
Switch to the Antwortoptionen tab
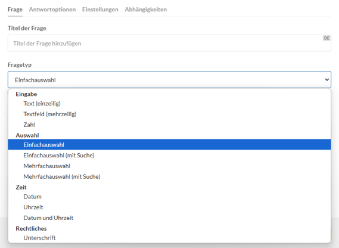52,10
